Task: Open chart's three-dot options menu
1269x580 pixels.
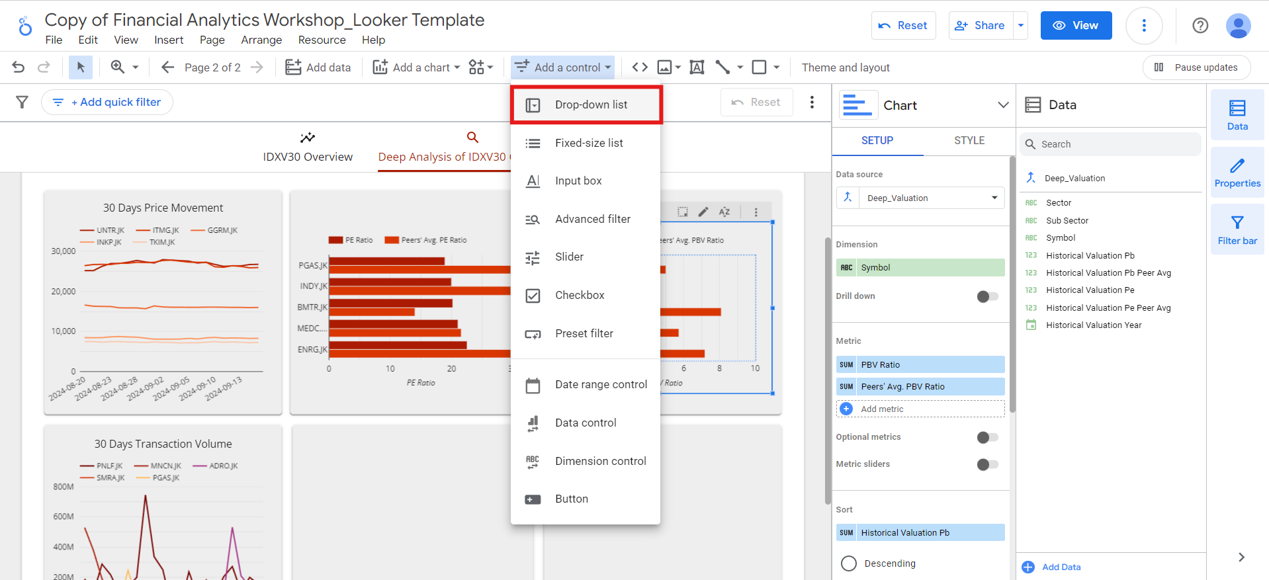Action: 756,212
